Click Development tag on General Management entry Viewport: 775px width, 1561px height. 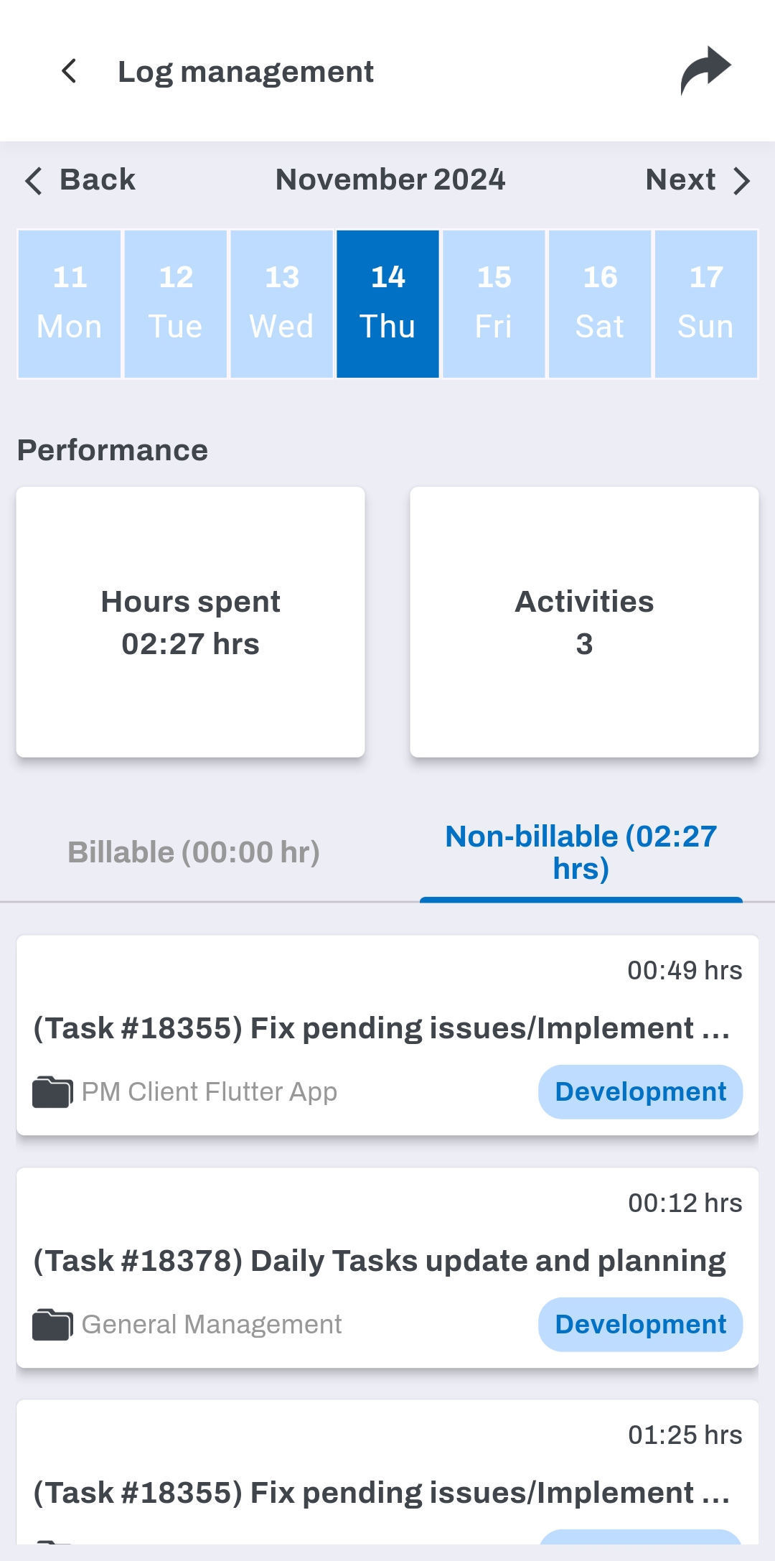tap(640, 1325)
